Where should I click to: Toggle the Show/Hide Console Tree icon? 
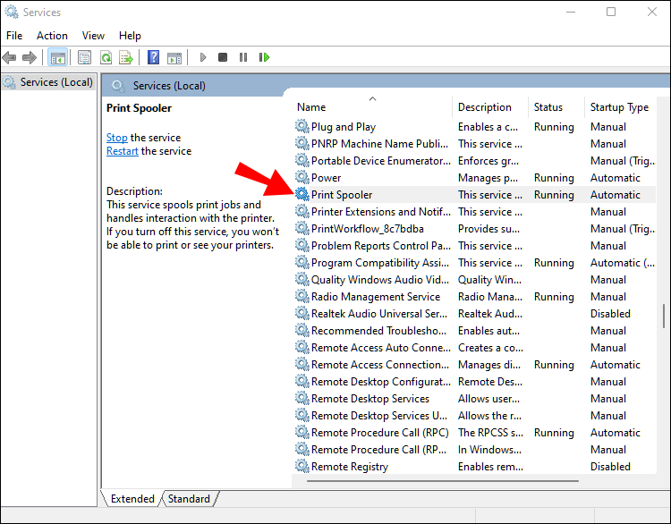[x=58, y=57]
